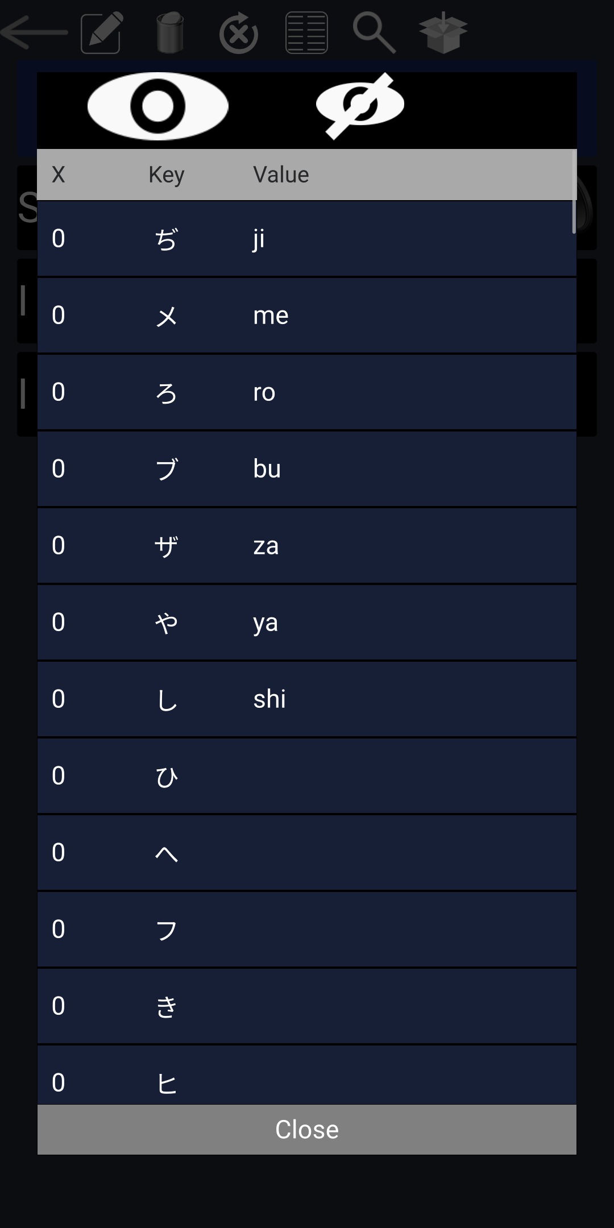This screenshot has height=1228, width=614.
Task: Open the magnifier search icon
Action: click(374, 34)
